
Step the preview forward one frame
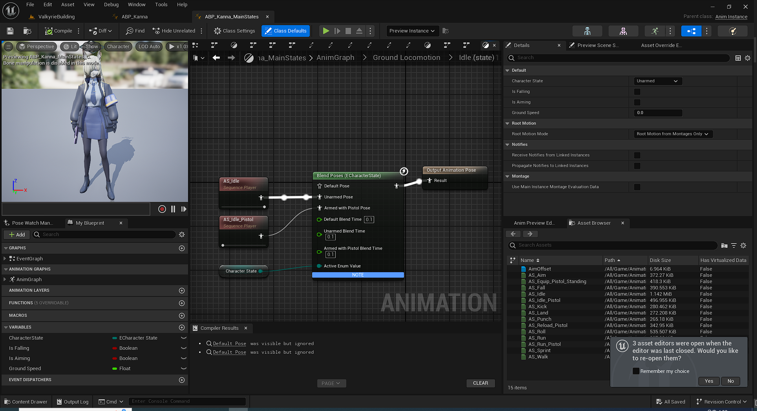184,209
